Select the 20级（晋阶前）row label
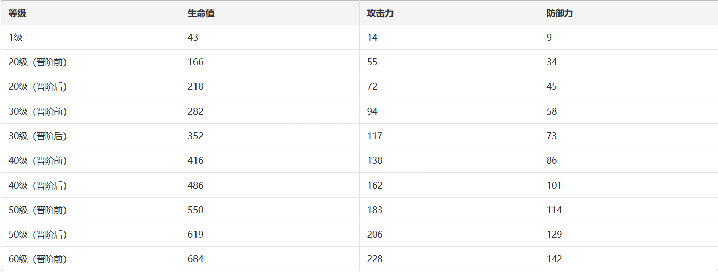Viewport: 718px width, 272px height. [x=38, y=62]
